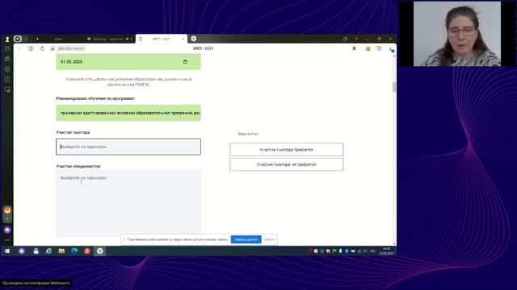Open the Alice purple icon in the browser sidebar
The height and width of the screenshot is (290, 517).
7,230
